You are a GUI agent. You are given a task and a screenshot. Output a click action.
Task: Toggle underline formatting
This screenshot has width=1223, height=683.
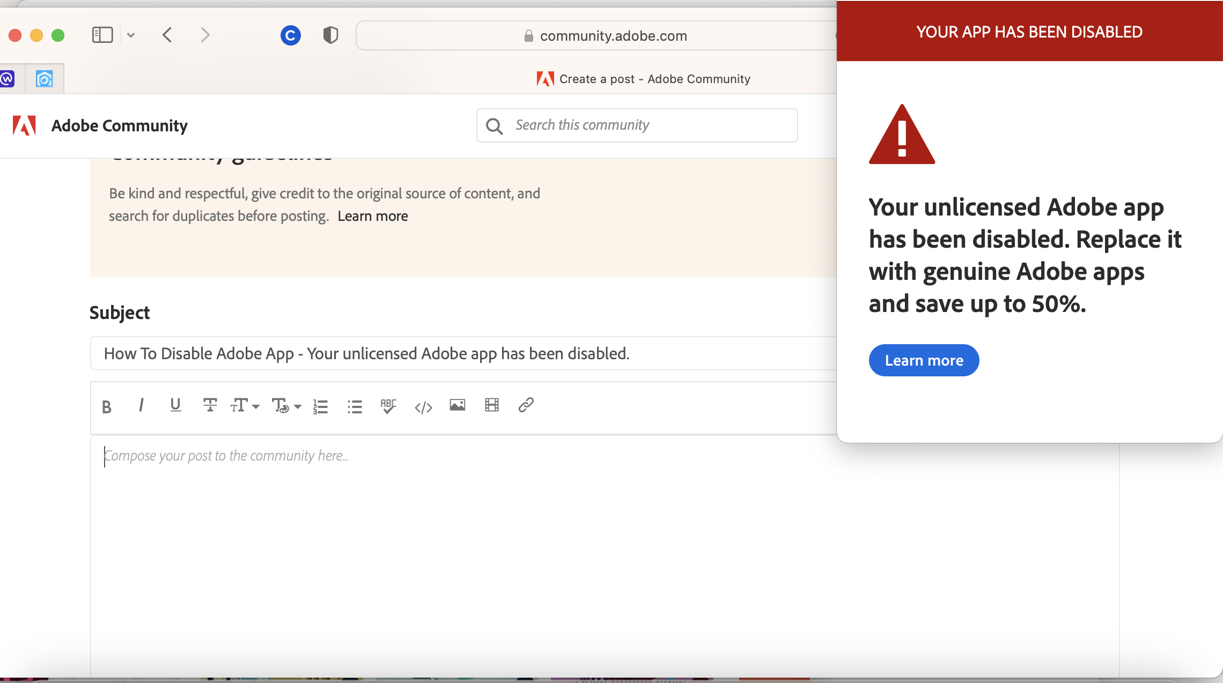[x=175, y=405]
